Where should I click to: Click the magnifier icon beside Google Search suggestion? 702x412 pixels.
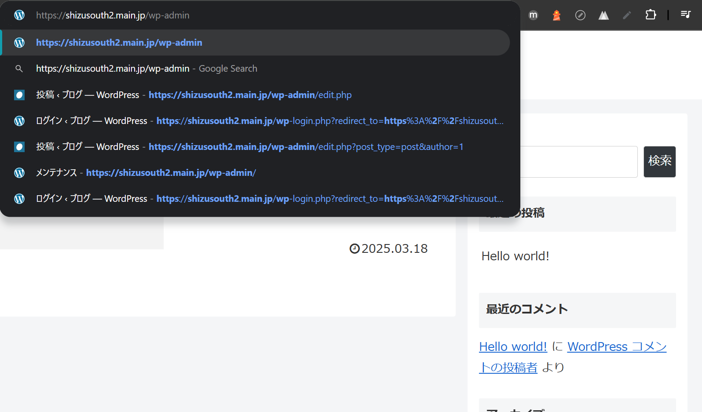pyautogui.click(x=19, y=69)
